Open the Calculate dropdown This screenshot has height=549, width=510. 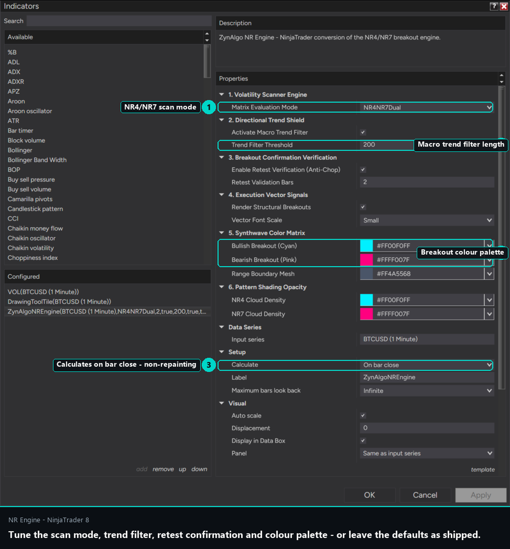click(427, 365)
